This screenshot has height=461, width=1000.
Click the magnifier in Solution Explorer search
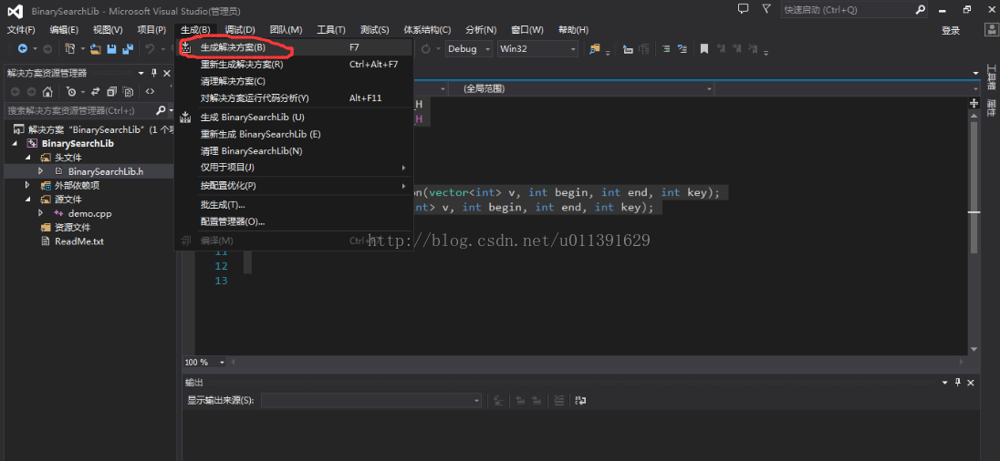pyautogui.click(x=161, y=110)
